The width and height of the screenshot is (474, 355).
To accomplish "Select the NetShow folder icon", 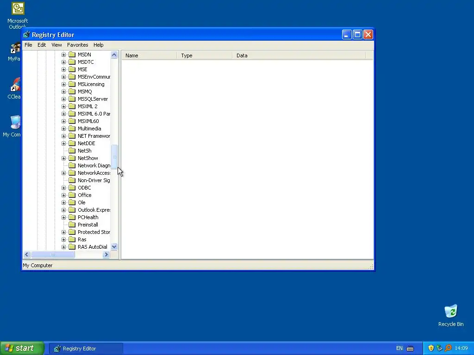I will tap(72, 158).
